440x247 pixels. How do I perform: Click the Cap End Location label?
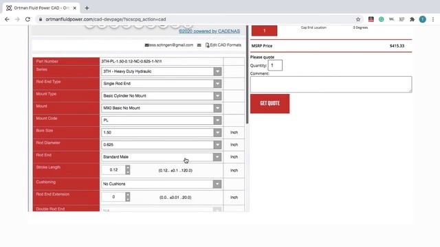[313, 27]
